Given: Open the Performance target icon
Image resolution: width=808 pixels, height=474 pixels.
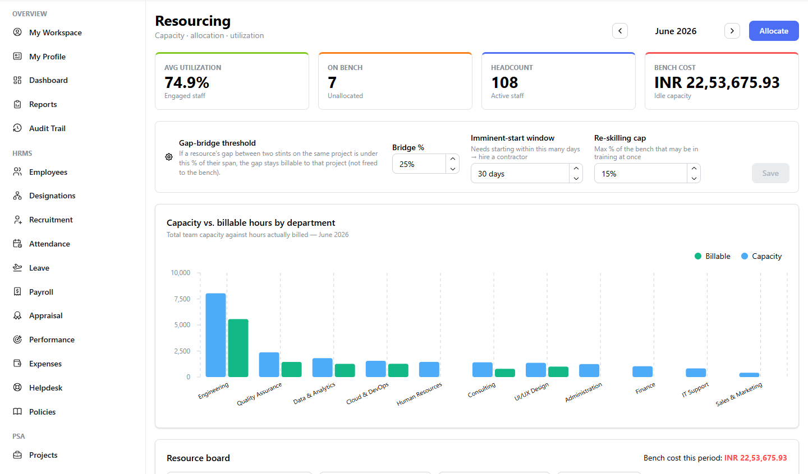Looking at the screenshot, I should tap(17, 340).
